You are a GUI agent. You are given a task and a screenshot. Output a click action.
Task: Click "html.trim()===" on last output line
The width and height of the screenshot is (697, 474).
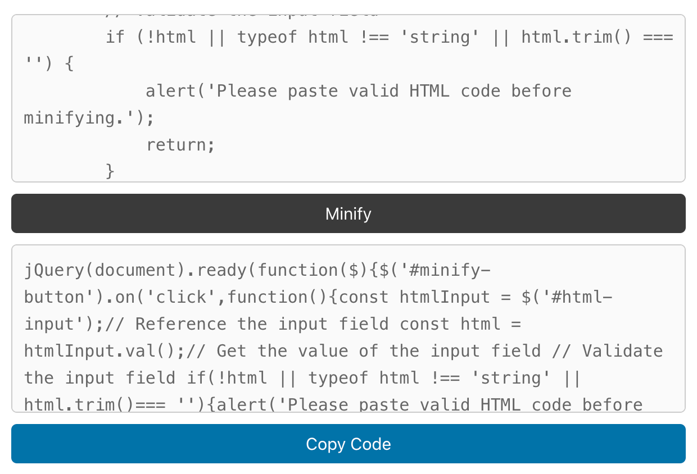point(94,404)
